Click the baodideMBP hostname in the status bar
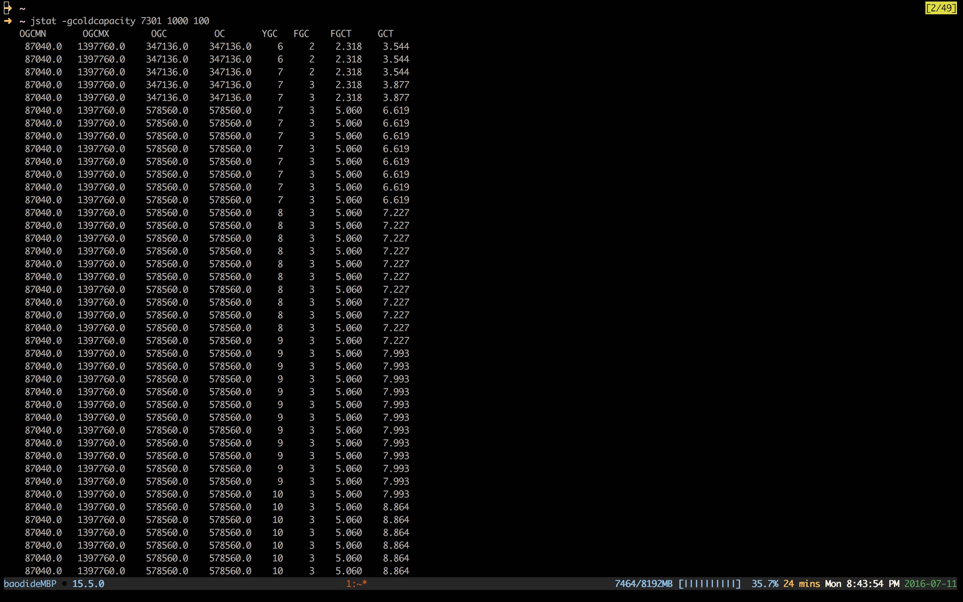This screenshot has width=963, height=602. [x=30, y=584]
